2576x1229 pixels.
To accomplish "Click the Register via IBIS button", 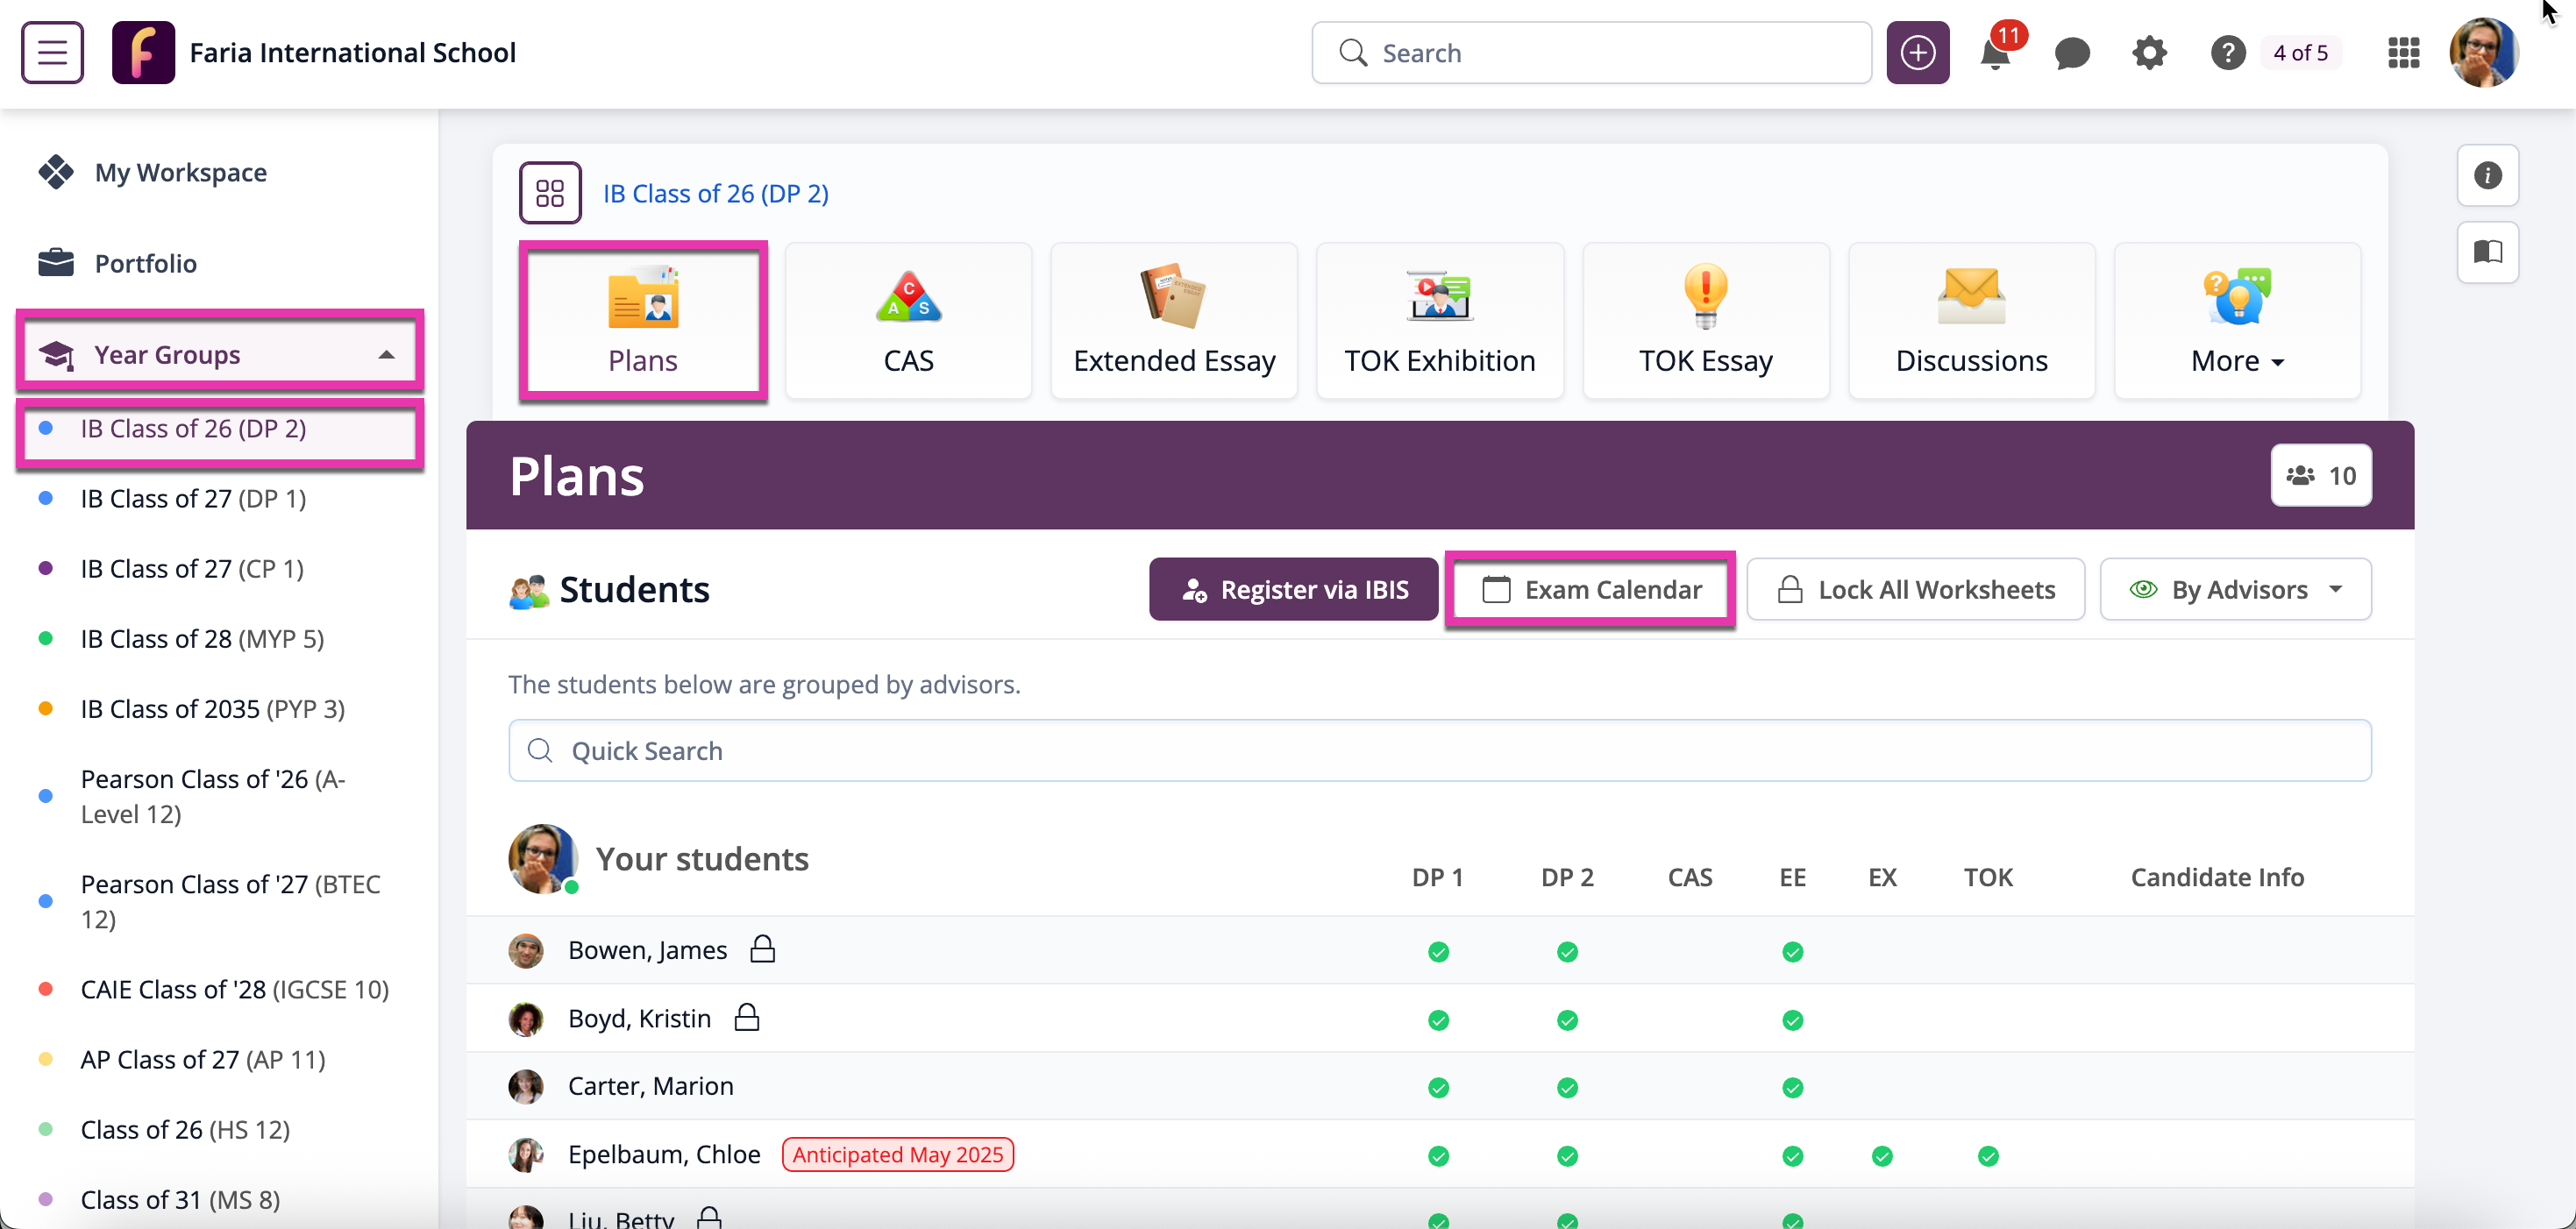I will 1293,589.
